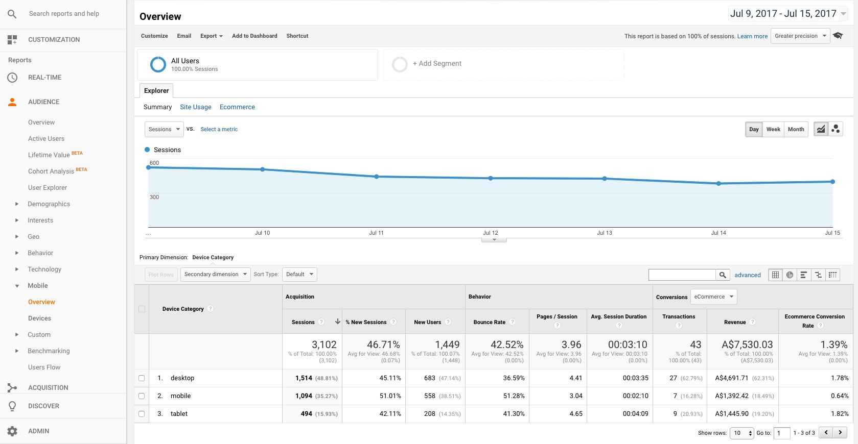Switch to the Ecommerce tab
The image size is (858, 444).
click(x=237, y=107)
